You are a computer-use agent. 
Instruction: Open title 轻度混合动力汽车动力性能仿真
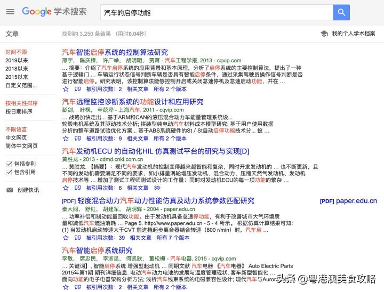coord(166,201)
